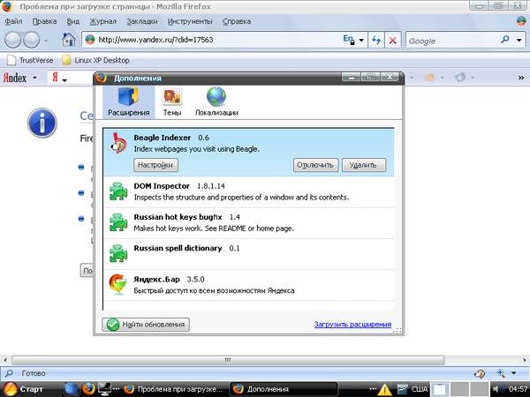Click the Дополнения window button on the taskbar

point(284,389)
